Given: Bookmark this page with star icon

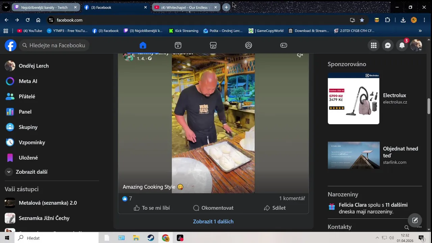Looking at the screenshot, I should click(362, 20).
